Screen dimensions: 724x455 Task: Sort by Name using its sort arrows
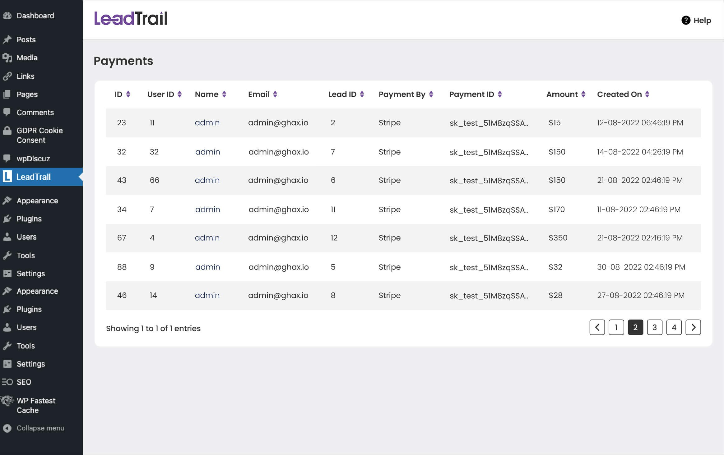point(224,94)
